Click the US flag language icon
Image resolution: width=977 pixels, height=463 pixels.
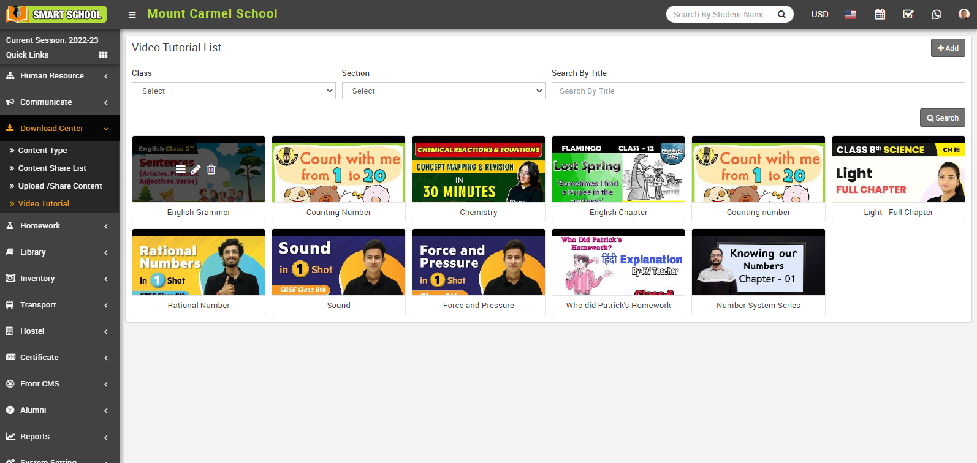pos(850,15)
